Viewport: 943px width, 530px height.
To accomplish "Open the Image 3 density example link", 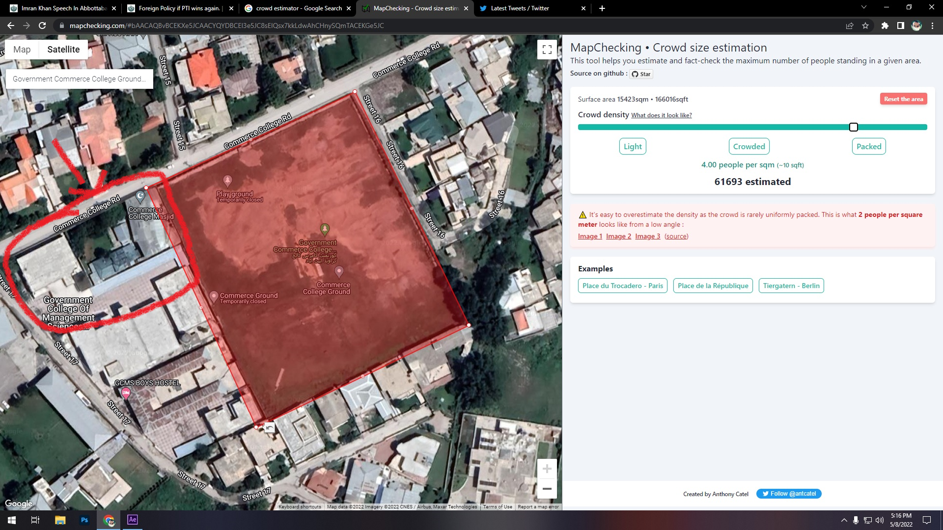I will pos(647,237).
